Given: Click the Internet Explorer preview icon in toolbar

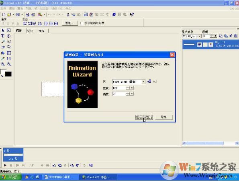Looking at the screenshot, I should tap(114, 14).
